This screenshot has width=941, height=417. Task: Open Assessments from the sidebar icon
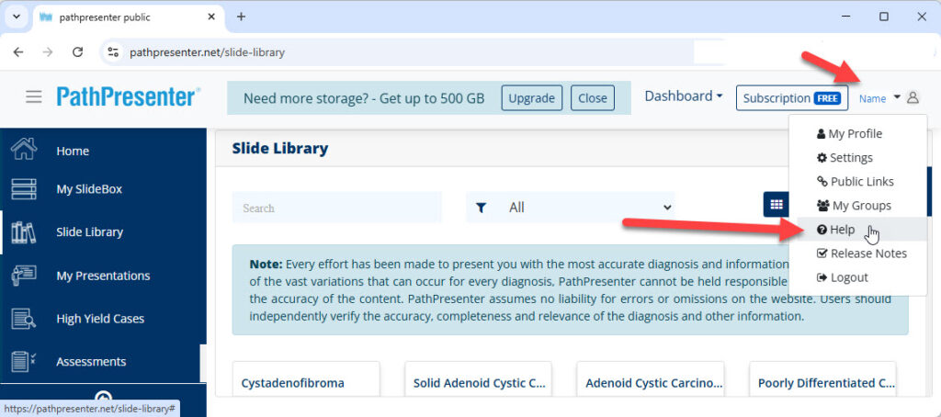pos(23,362)
